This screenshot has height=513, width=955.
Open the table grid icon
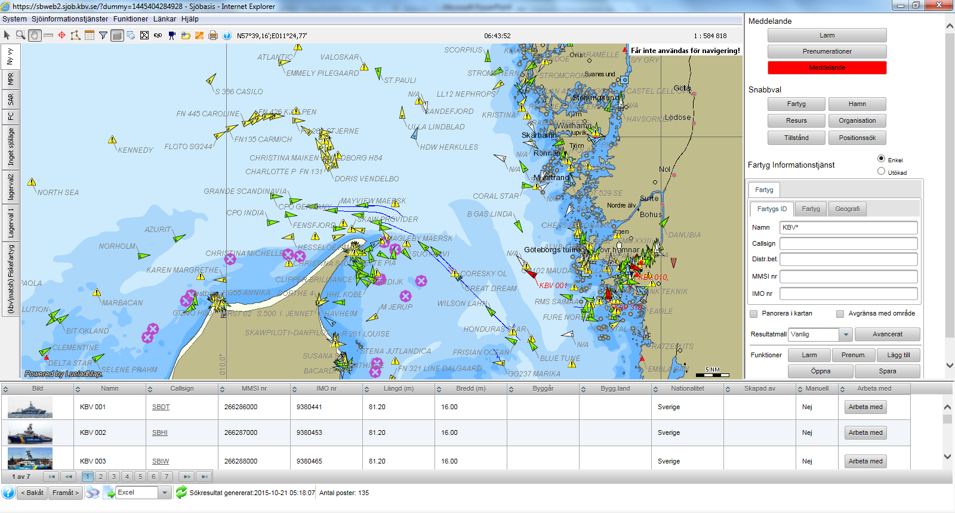click(x=90, y=36)
